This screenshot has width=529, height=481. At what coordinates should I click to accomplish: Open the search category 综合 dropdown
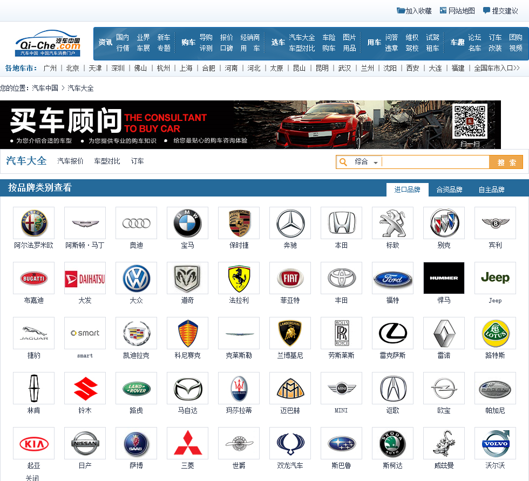click(x=366, y=162)
